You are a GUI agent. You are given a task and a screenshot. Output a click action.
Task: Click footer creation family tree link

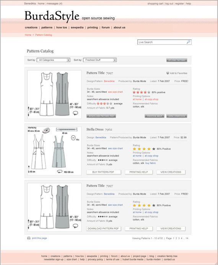167,256
